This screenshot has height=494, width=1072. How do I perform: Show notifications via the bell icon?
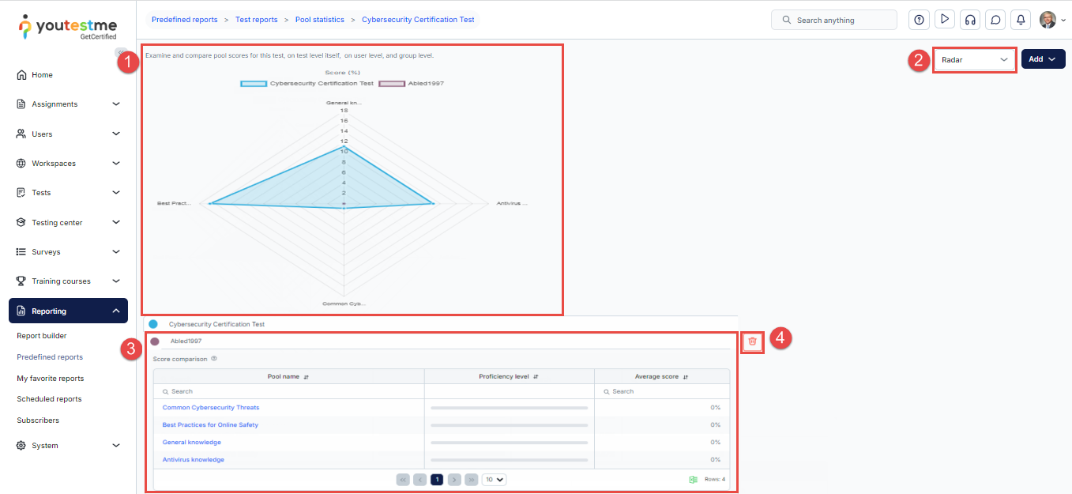(1021, 20)
